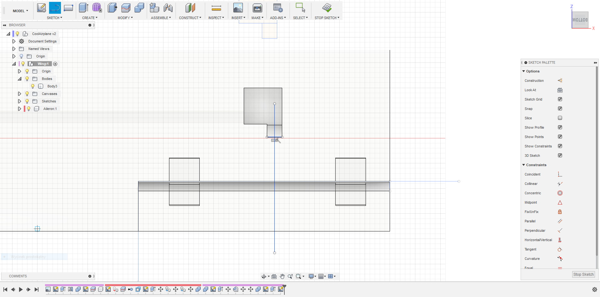Toggle the Show Points checkbox
Image resolution: width=600 pixels, height=297 pixels.
click(x=560, y=137)
